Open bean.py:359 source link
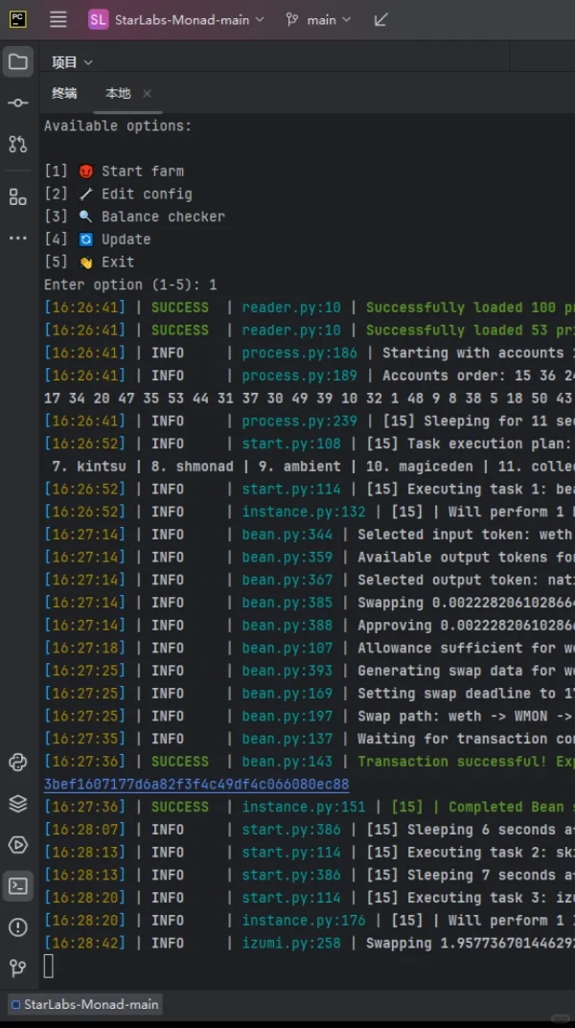 coord(287,558)
